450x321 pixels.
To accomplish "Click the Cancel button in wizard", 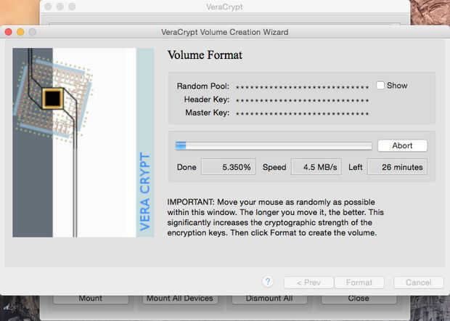I will point(419,283).
